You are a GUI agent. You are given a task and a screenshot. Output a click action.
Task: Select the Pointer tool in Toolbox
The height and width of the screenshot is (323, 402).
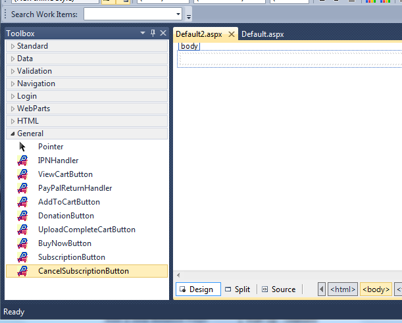coord(50,147)
